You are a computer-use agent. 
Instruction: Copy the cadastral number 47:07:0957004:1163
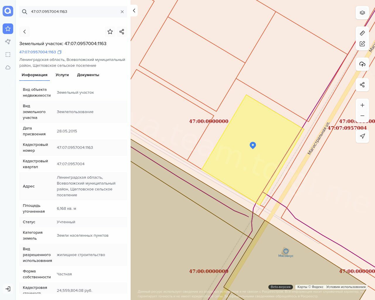pos(59,52)
